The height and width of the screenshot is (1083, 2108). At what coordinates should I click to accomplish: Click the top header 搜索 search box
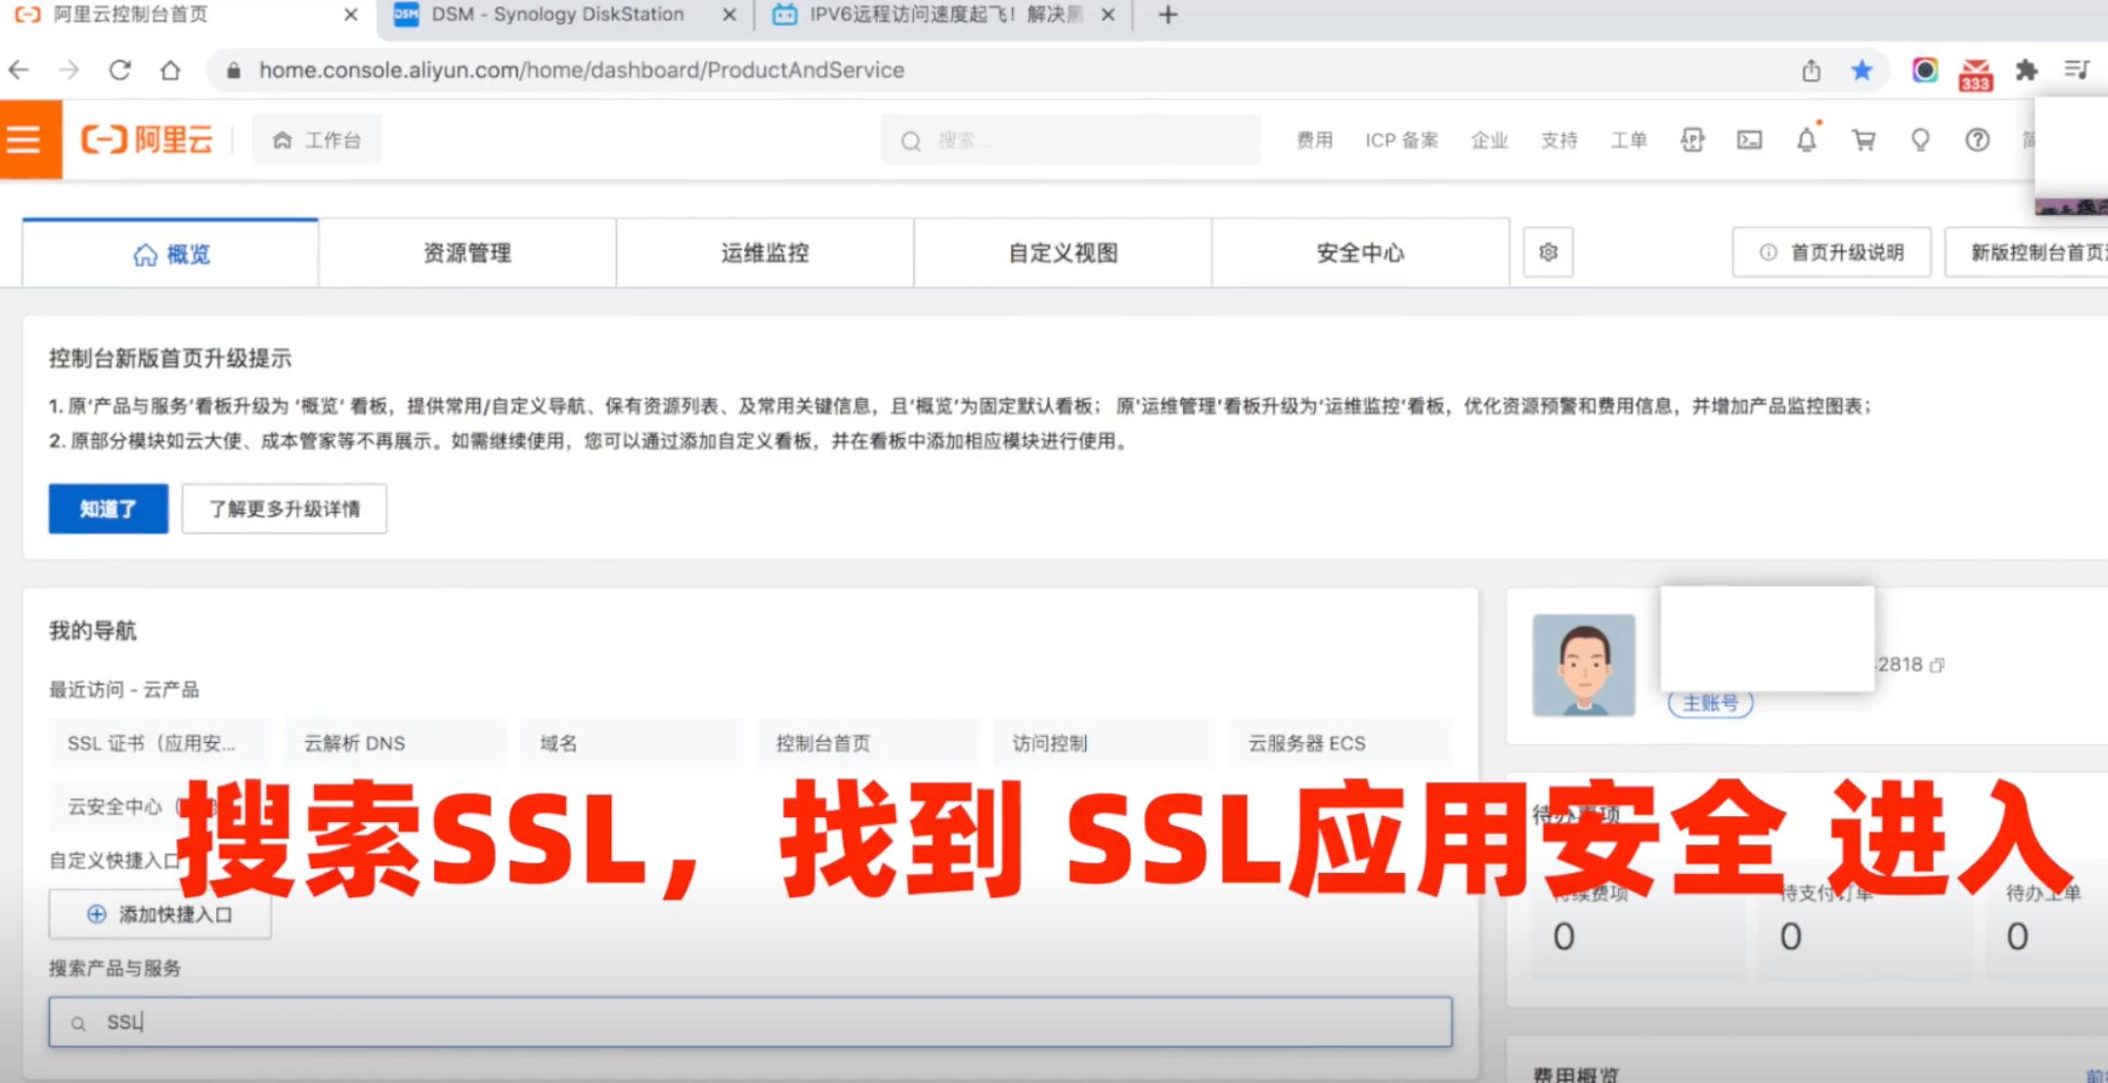[1071, 140]
